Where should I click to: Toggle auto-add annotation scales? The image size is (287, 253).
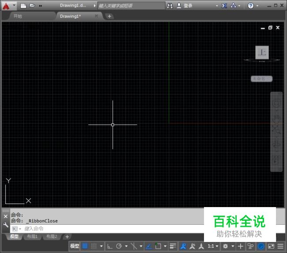192,246
